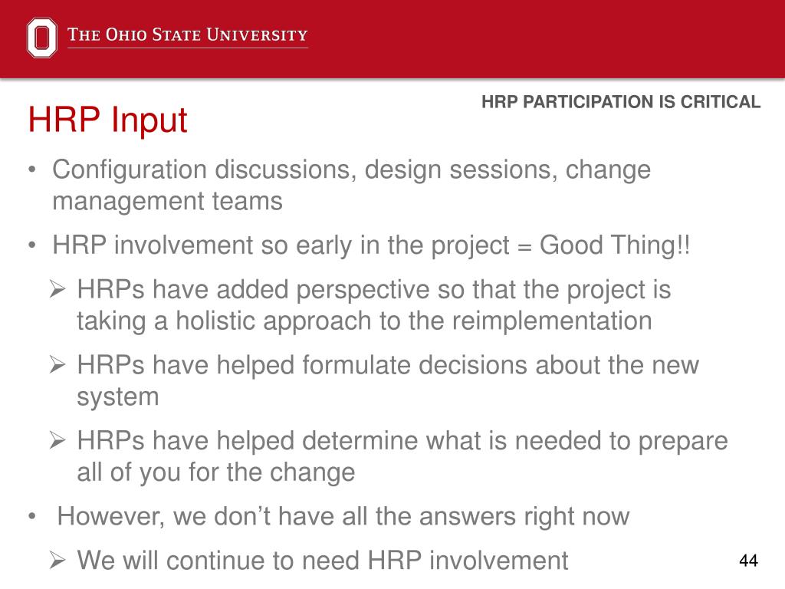
Task: Click the arrow bullet before added perspective
Action: (x=57, y=289)
